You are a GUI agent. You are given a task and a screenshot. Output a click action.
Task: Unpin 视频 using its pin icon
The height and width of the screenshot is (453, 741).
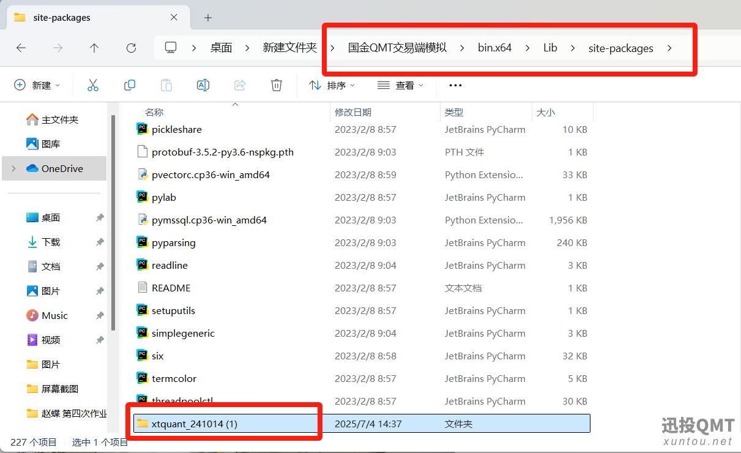(x=100, y=340)
